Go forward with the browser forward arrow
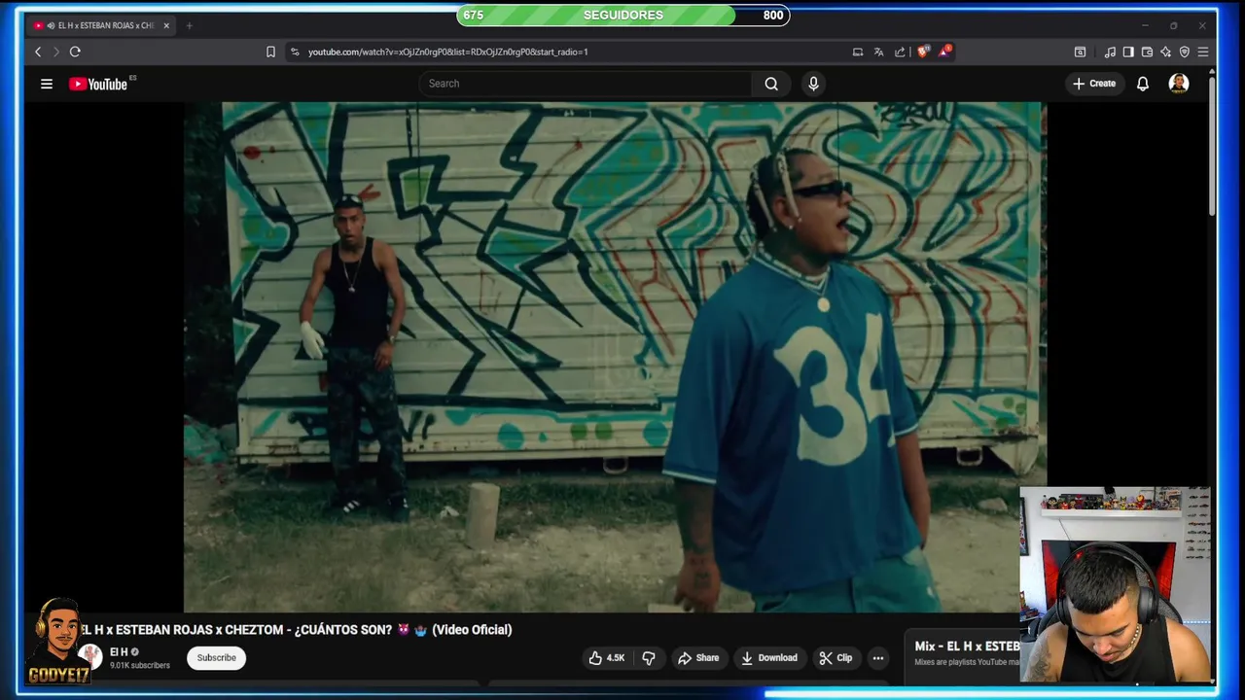This screenshot has width=1245, height=700. [55, 52]
